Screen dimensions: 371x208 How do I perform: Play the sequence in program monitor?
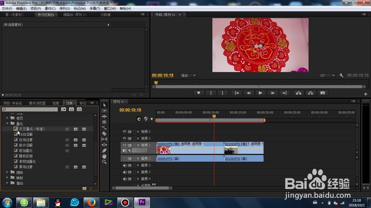point(260,93)
